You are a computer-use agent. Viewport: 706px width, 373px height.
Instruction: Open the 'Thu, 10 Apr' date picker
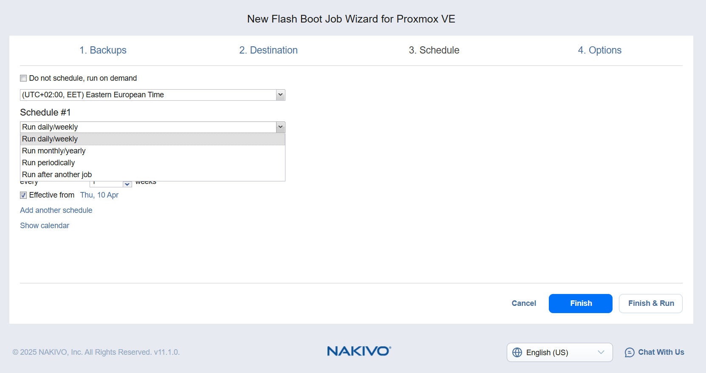pyautogui.click(x=99, y=195)
